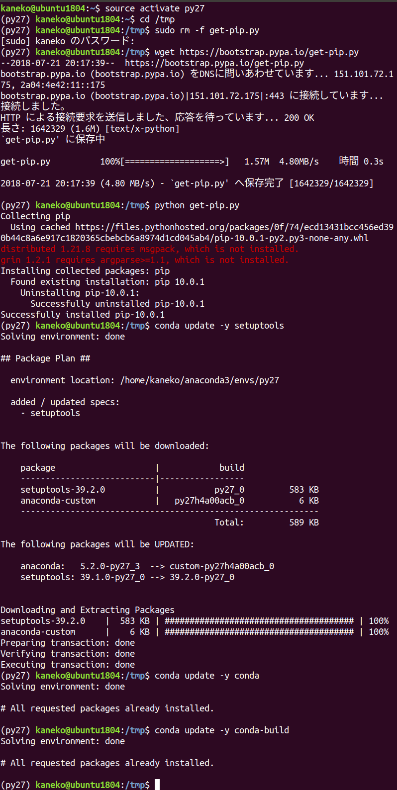Click the 'conda update -y setuptools' command
The image size is (397, 790).
(219, 326)
